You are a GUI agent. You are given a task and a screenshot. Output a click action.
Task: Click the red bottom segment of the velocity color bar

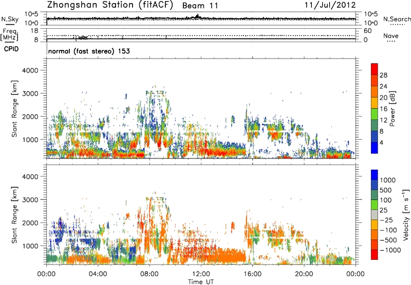point(375,255)
